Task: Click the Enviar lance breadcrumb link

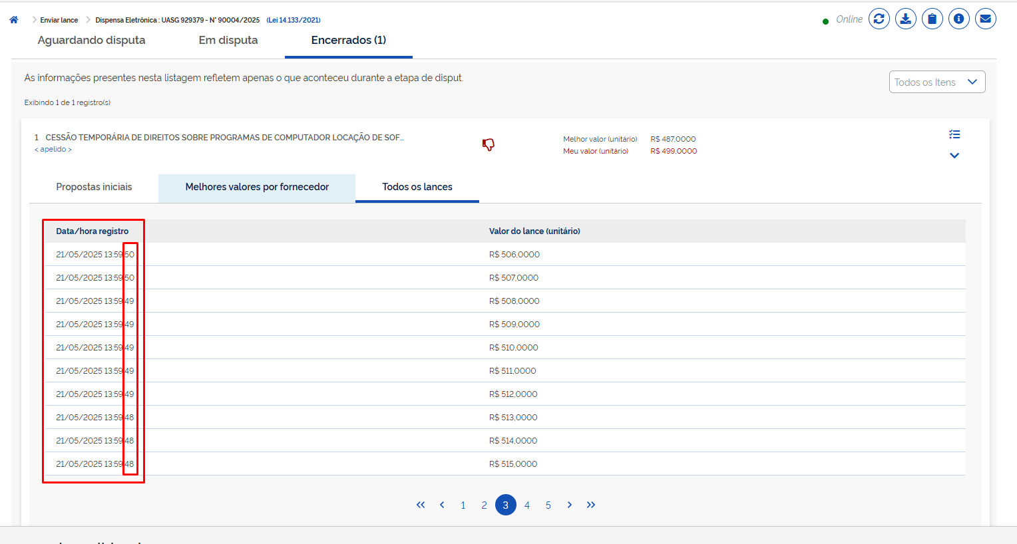Action: click(x=59, y=20)
